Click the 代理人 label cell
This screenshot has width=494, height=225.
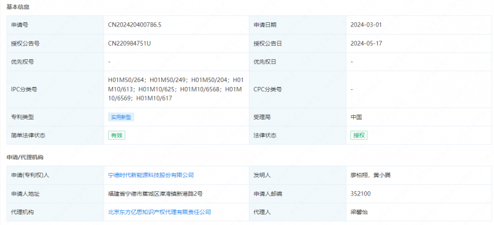click(298, 212)
